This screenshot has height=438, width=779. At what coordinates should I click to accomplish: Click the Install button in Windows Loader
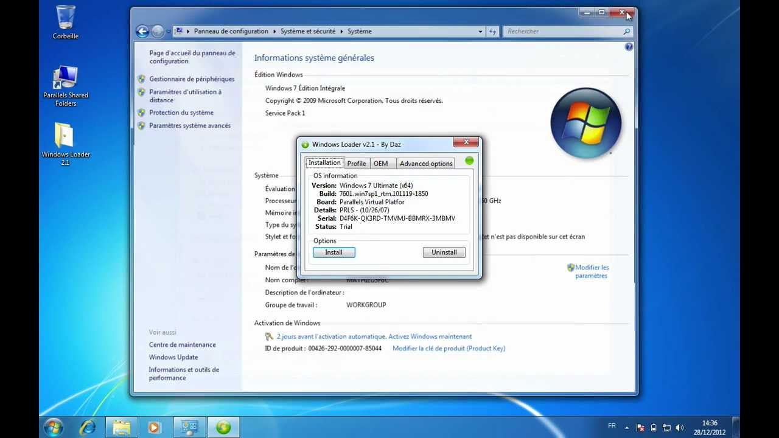pos(334,252)
